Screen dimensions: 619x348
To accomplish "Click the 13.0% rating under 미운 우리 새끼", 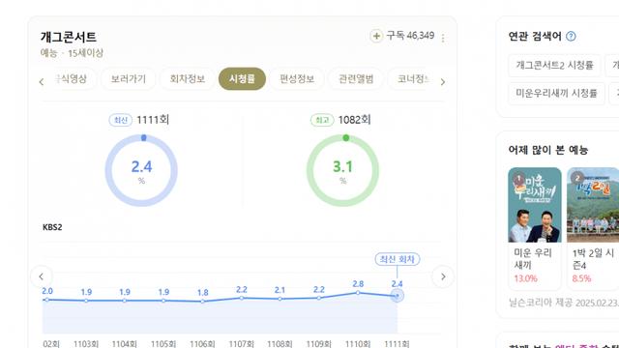I will tap(525, 278).
